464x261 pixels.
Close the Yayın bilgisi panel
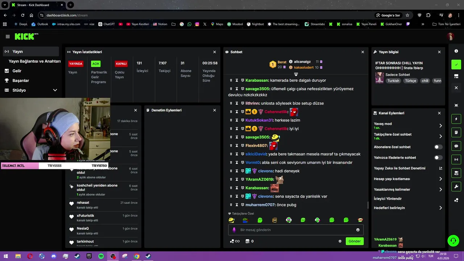(x=439, y=52)
